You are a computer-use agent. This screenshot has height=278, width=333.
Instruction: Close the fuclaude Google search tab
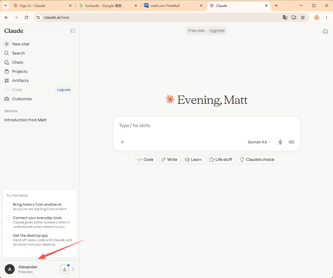tap(136, 6)
